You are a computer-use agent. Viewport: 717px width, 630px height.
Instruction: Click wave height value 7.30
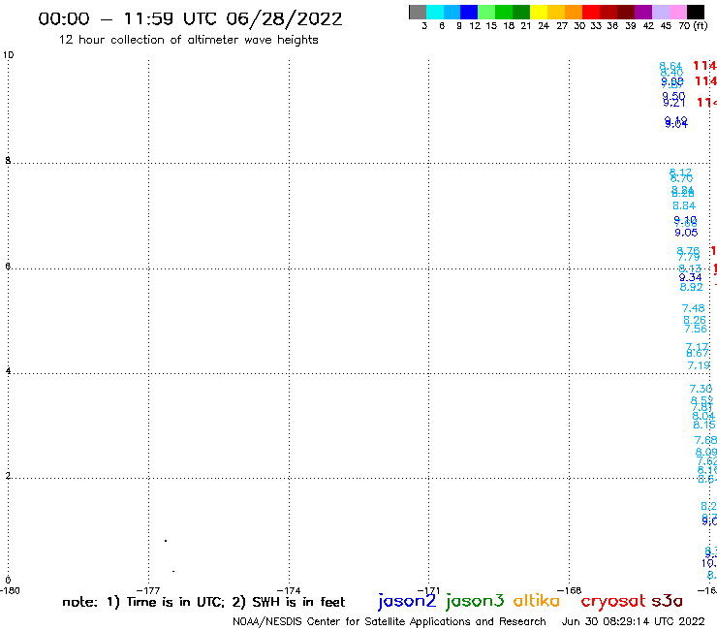click(x=701, y=389)
